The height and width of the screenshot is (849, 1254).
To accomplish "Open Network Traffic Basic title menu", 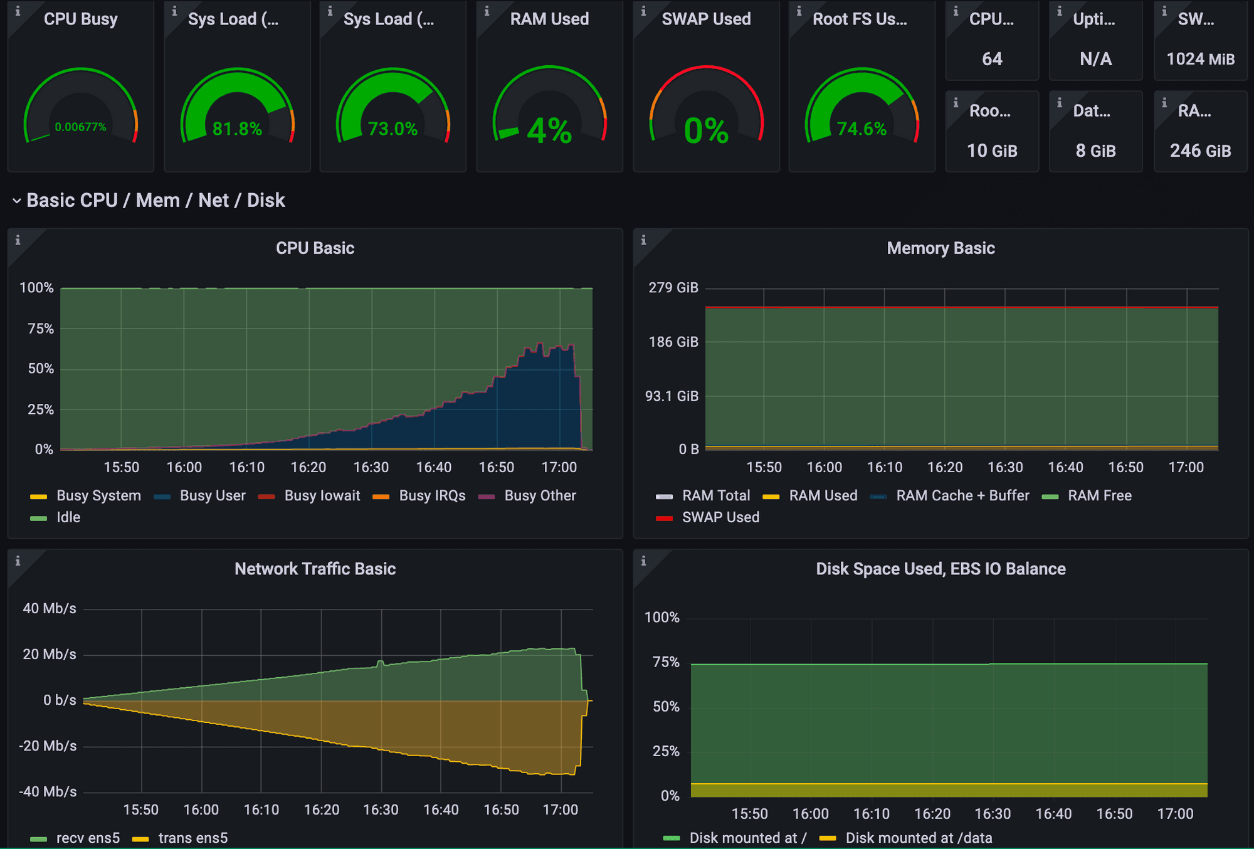I will [315, 569].
